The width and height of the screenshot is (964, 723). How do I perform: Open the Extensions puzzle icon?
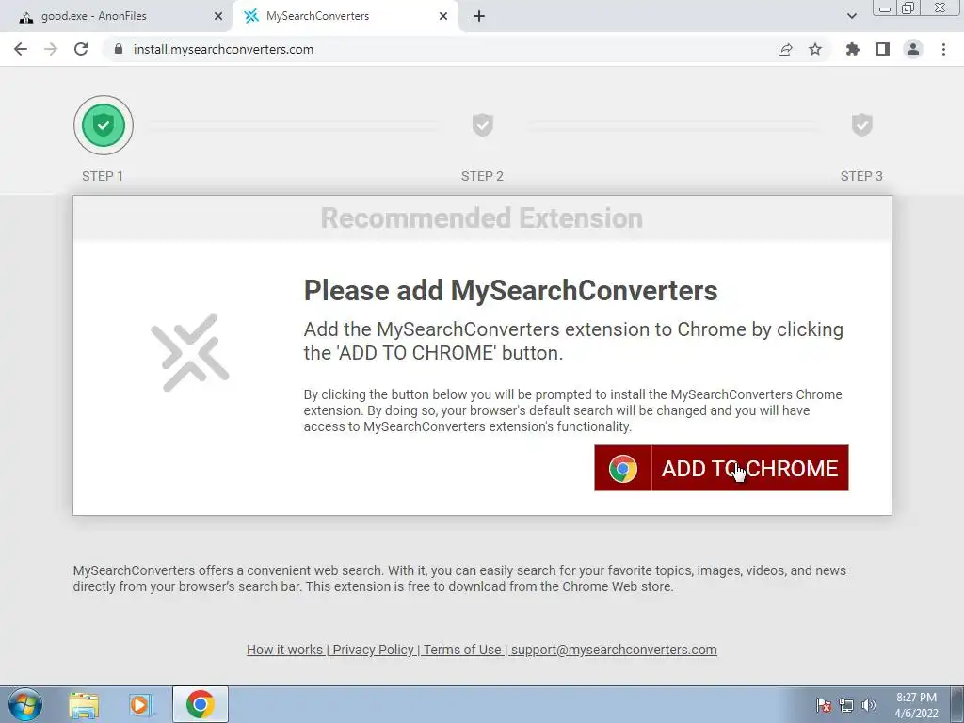tap(853, 49)
